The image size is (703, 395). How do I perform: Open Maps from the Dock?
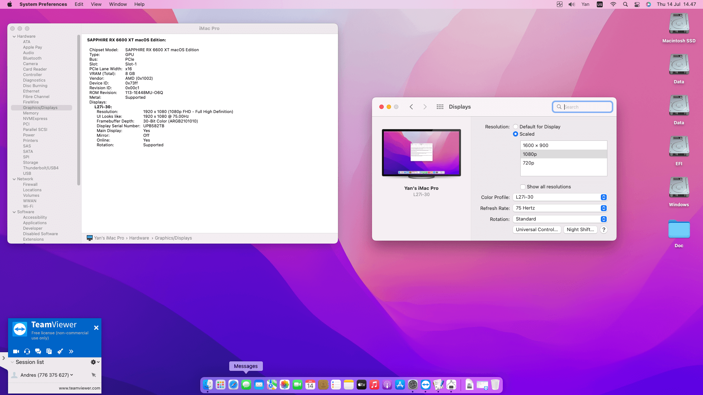[272, 385]
